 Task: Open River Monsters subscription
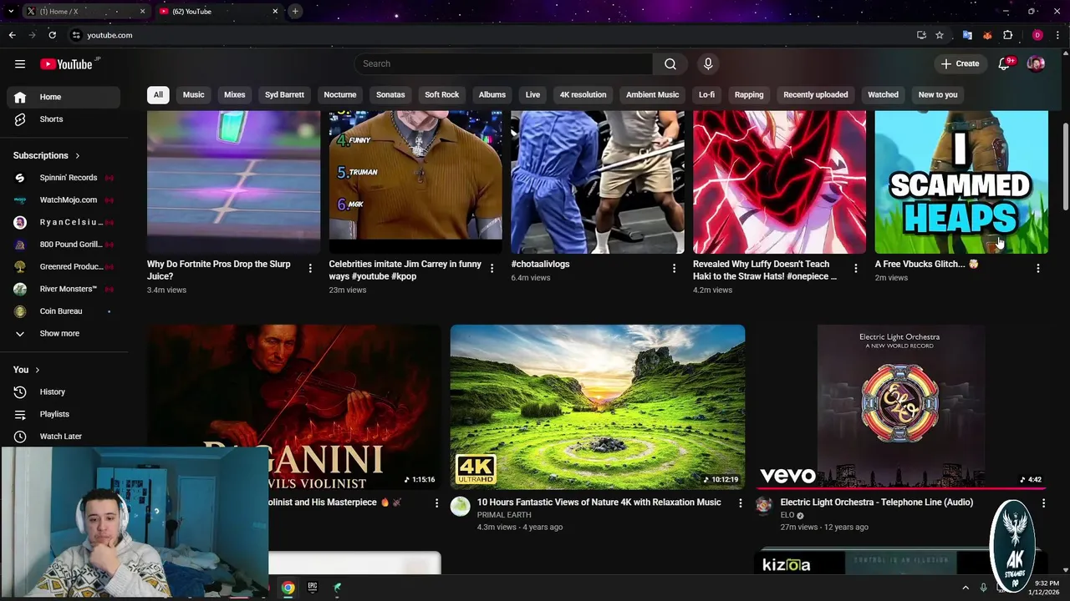pyautogui.click(x=64, y=289)
